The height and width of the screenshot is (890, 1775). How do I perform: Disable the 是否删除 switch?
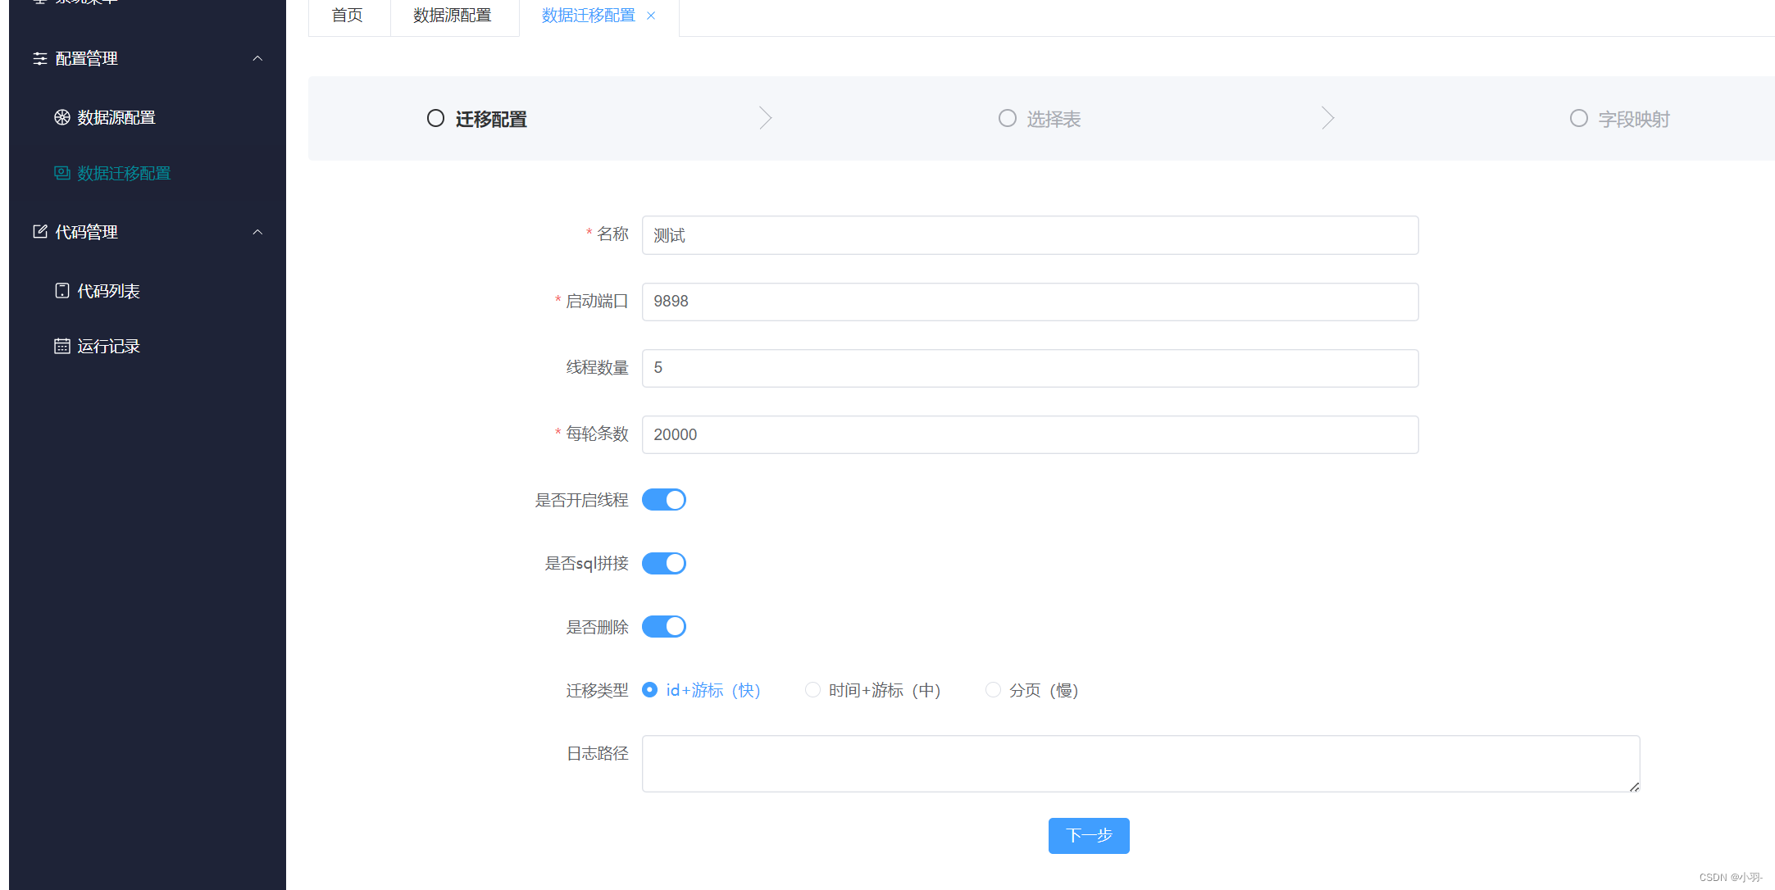coord(663,627)
